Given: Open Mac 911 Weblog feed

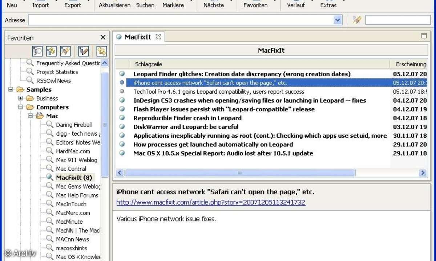Looking at the screenshot, I should click(x=76, y=160).
